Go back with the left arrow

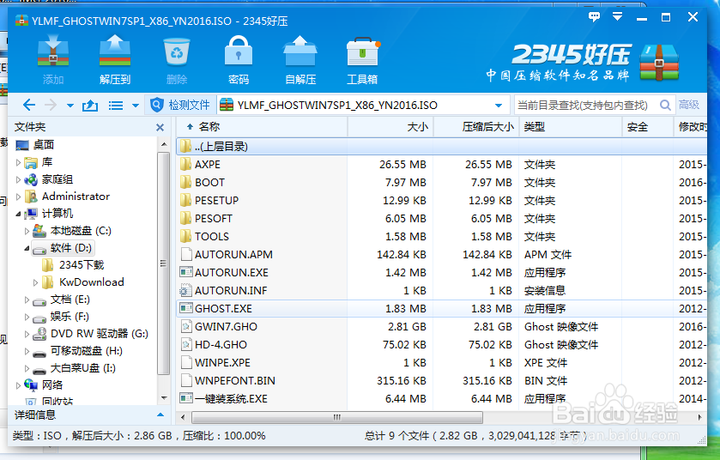29,105
